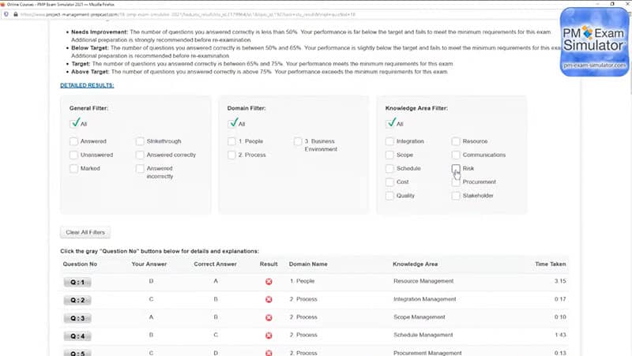Click the red X result icon for Q:1
The height and width of the screenshot is (356, 632).
pyautogui.click(x=269, y=282)
